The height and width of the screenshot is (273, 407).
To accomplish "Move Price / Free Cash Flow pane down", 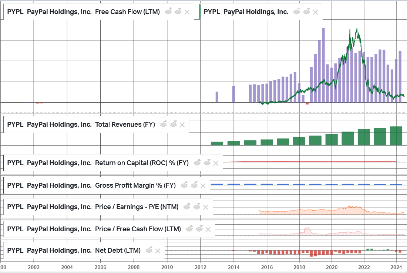I will pos(199,229).
